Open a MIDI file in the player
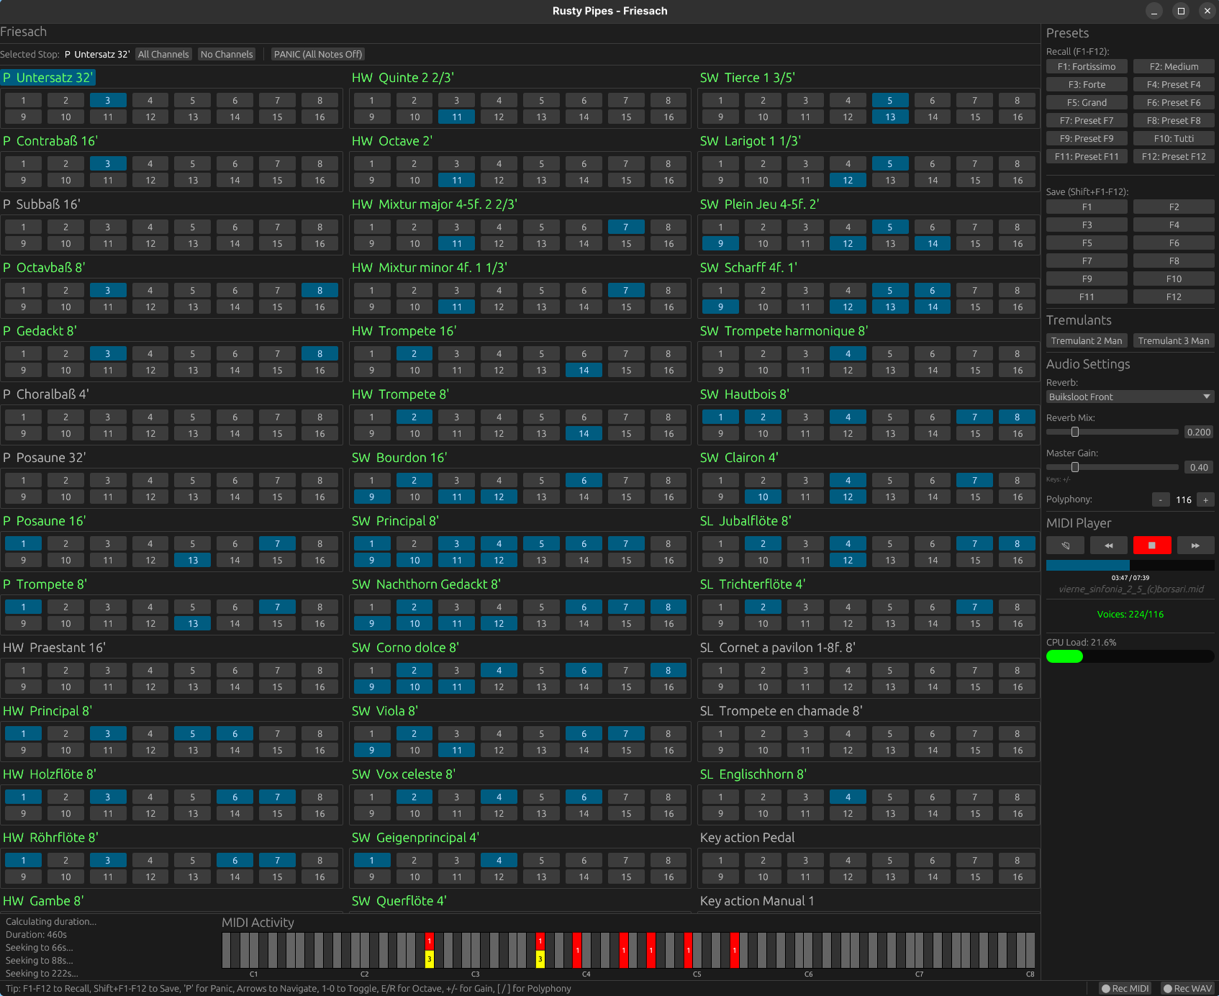The image size is (1219, 996). click(1065, 545)
